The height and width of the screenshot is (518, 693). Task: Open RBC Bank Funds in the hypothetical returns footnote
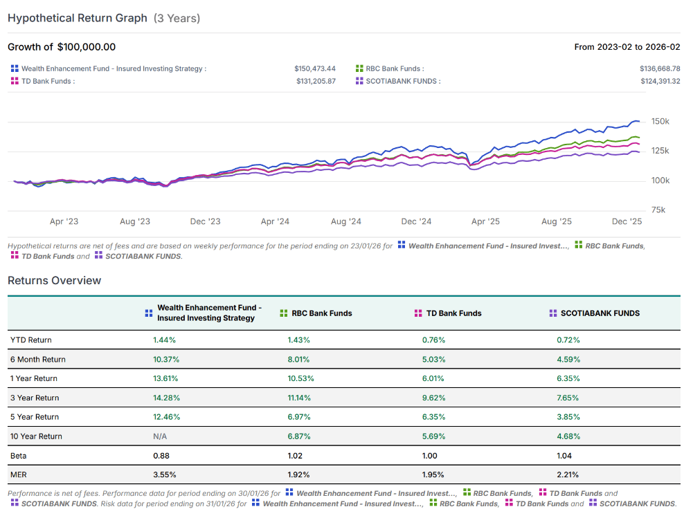tap(615, 246)
